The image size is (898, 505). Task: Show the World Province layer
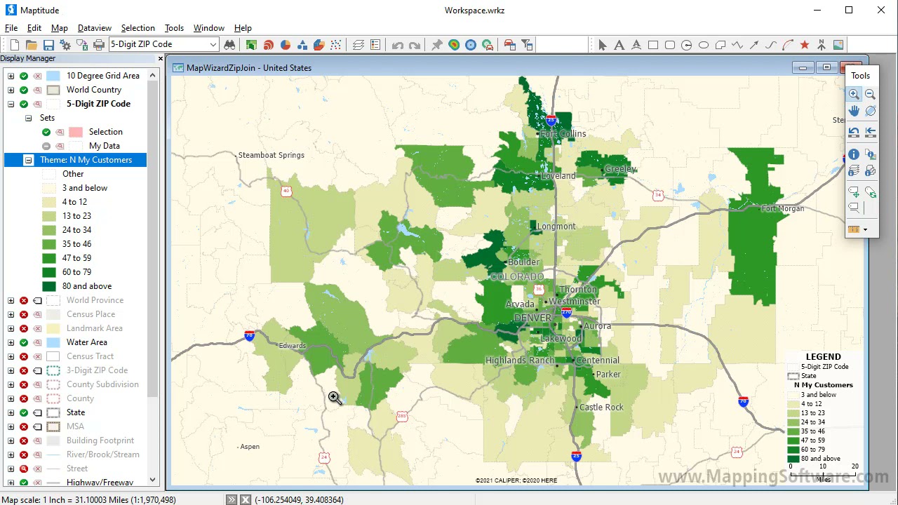point(24,300)
